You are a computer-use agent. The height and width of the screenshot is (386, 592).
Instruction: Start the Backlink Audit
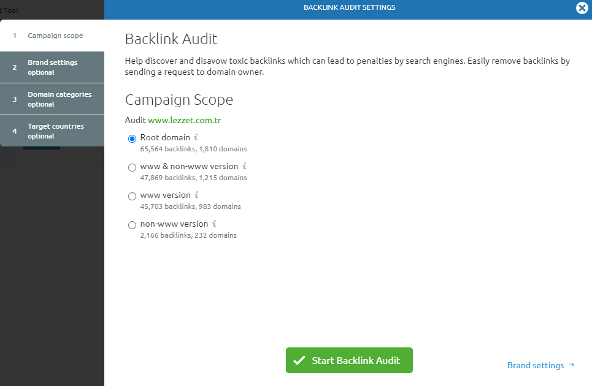pos(349,360)
